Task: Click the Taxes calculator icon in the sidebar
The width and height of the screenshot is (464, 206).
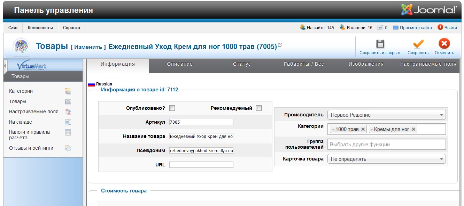Action: [68, 132]
